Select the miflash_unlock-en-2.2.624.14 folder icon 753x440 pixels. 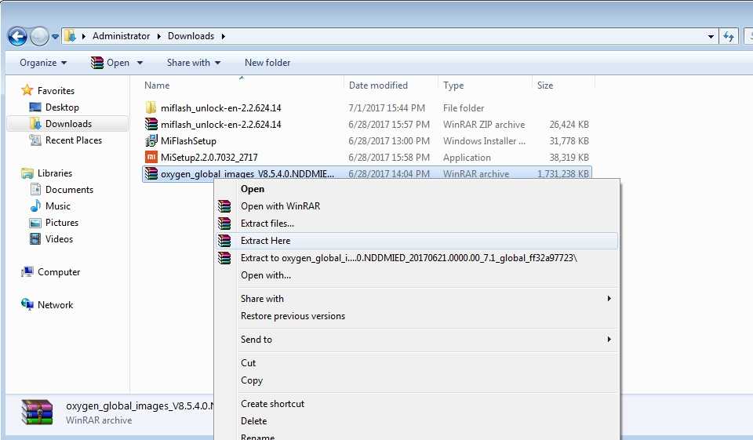click(151, 107)
